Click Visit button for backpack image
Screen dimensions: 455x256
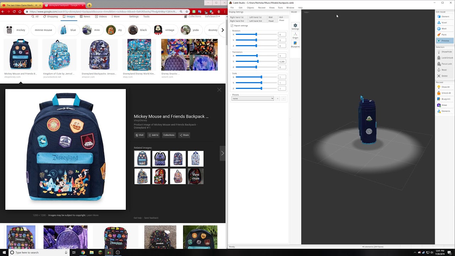tap(139, 135)
